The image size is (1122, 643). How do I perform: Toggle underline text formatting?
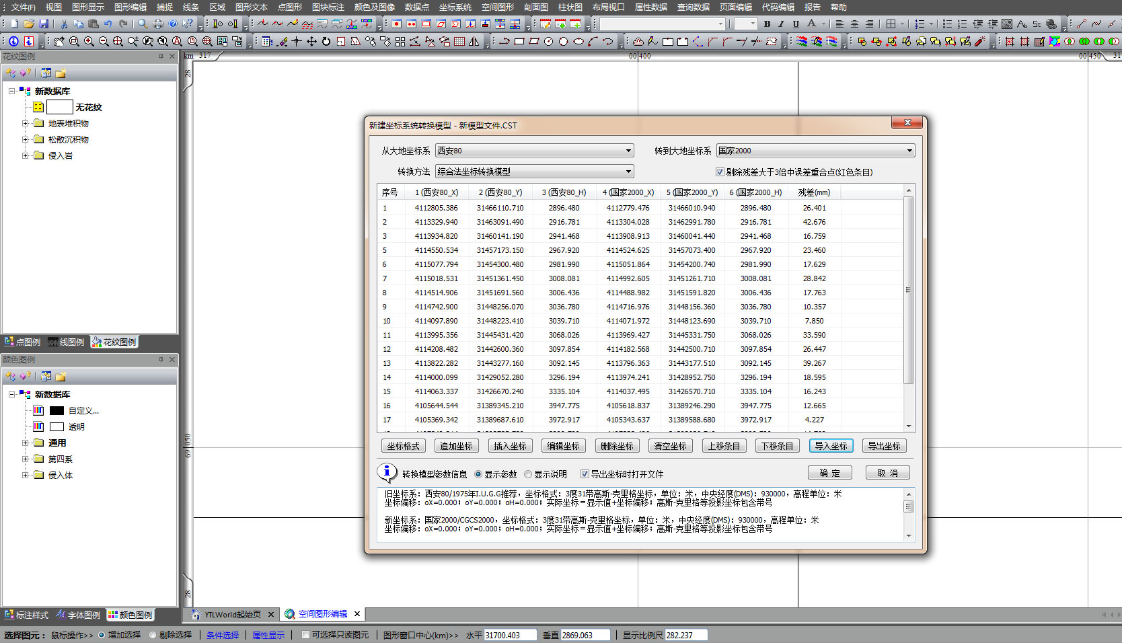[x=796, y=24]
